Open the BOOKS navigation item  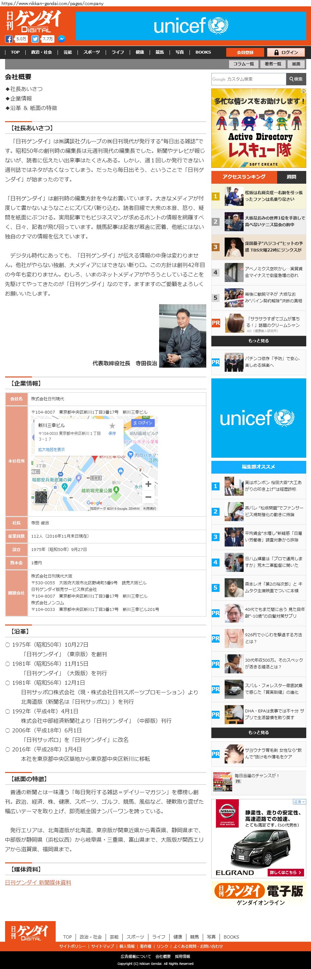tap(203, 52)
